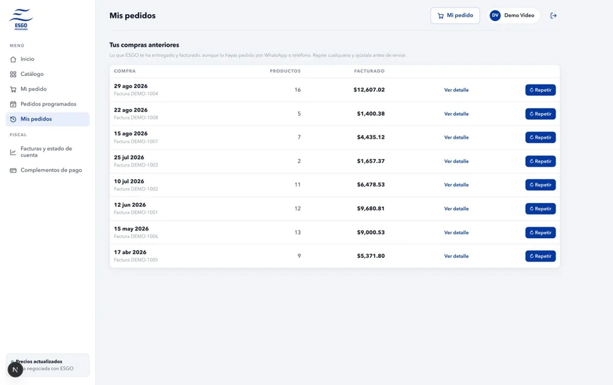Repeat the 17 abr 2026 purchase

tap(540, 256)
